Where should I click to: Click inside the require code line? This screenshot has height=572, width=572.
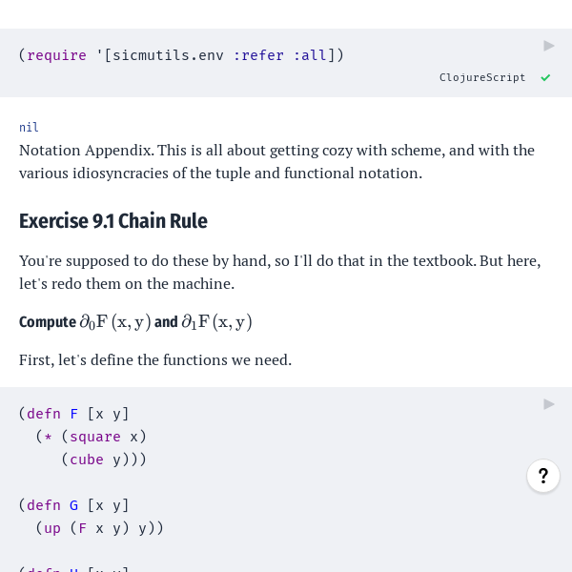coord(181,55)
